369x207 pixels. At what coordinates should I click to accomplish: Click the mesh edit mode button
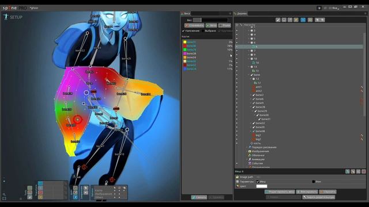280,191
